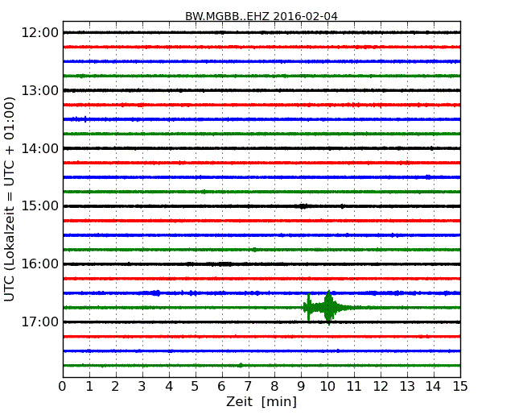Click x-axis tick label 0
This screenshot has height=419, width=523.
pos(63,387)
